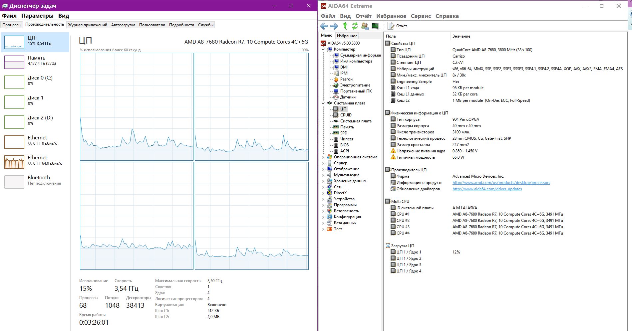Open the Избранное menu in the AIDA64 menu bar
Screen dimensions: 632x331
[391, 16]
